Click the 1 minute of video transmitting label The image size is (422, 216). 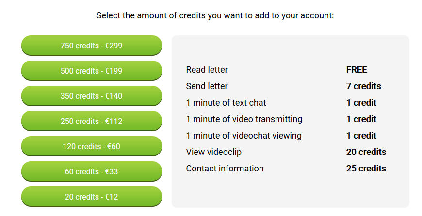point(244,119)
